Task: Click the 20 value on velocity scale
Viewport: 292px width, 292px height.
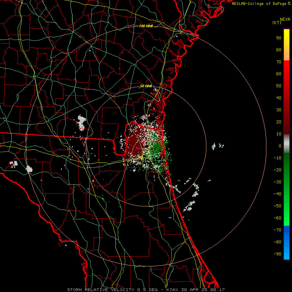Action: pos(279,122)
